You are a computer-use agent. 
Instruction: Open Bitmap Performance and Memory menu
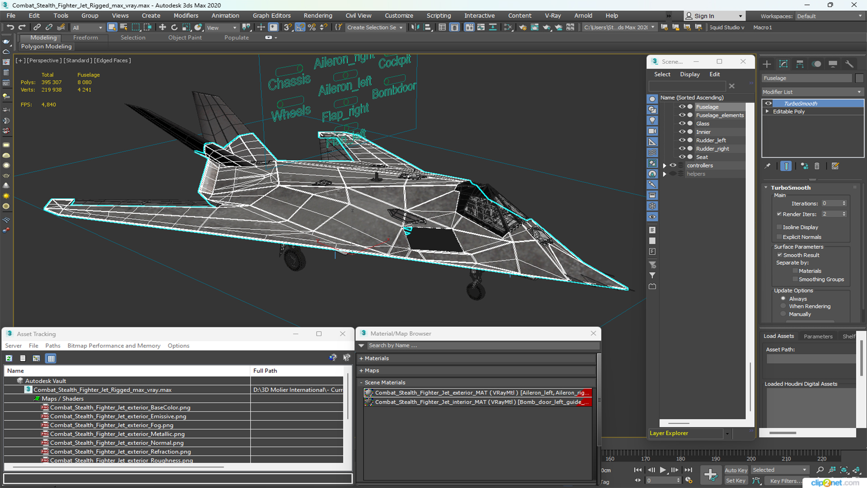pos(114,346)
